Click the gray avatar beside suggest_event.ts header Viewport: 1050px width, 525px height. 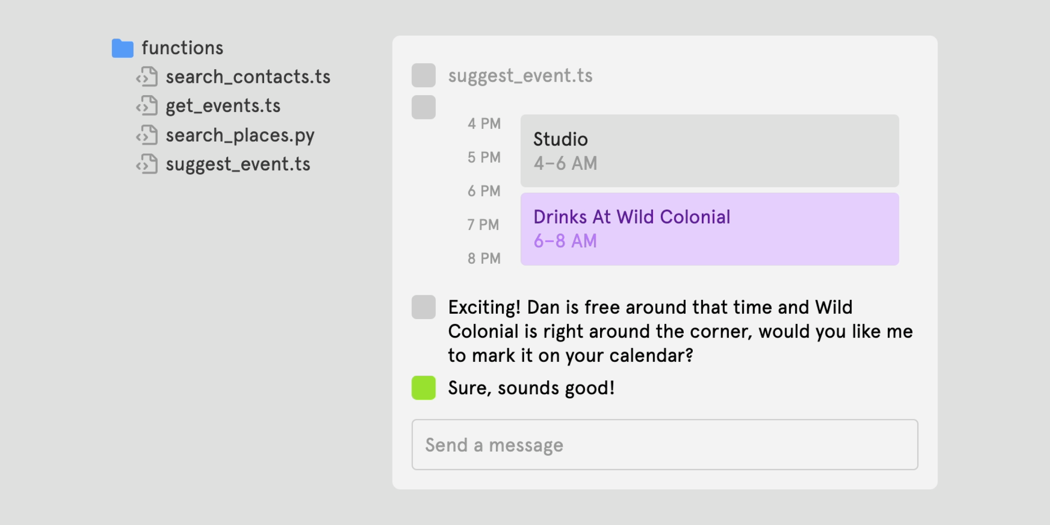(423, 75)
